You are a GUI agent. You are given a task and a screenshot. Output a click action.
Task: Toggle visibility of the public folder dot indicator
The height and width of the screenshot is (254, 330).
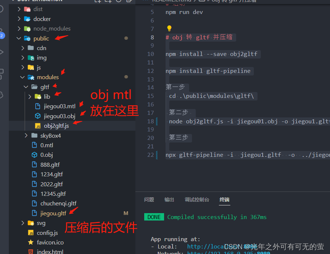click(126, 38)
